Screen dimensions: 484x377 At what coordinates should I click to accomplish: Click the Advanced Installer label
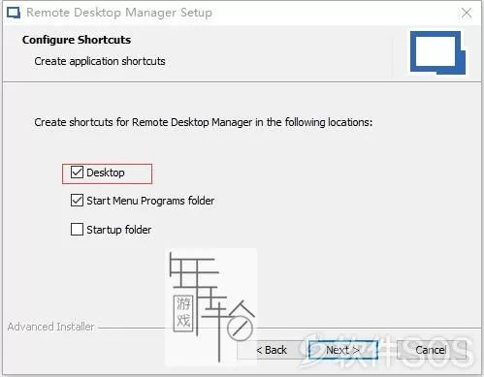pyautogui.click(x=50, y=327)
